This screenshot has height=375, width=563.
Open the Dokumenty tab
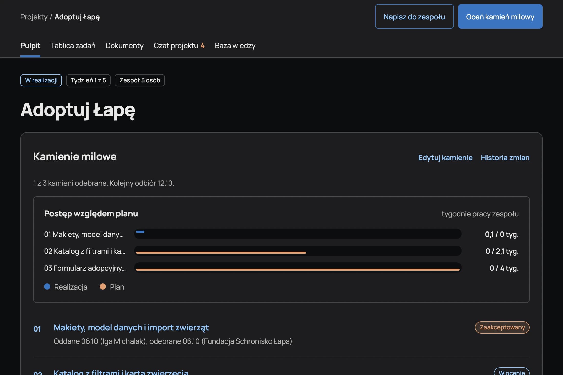(124, 46)
